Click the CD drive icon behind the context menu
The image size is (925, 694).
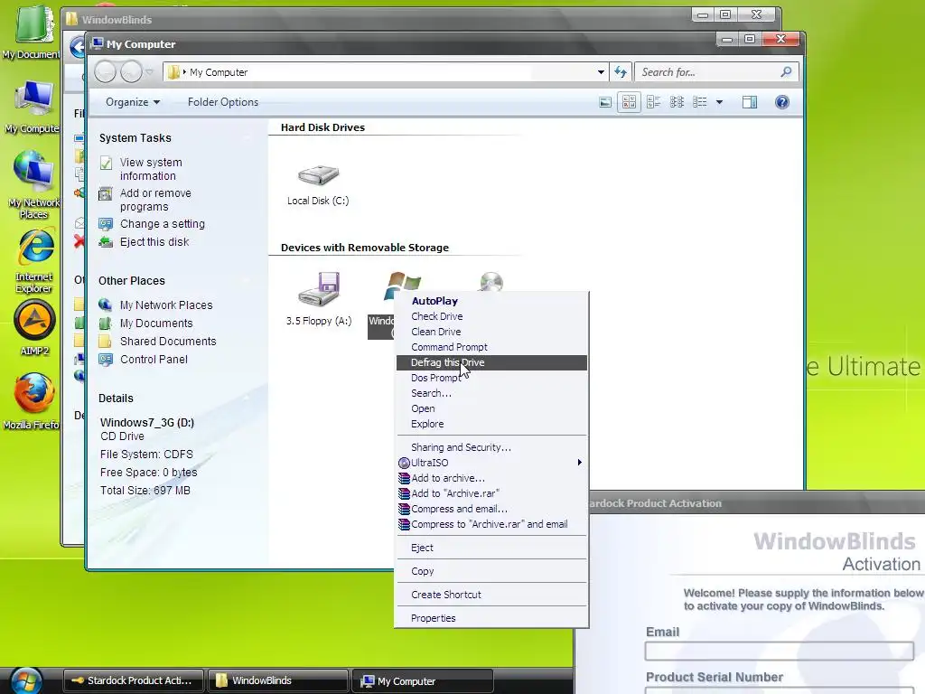point(491,282)
